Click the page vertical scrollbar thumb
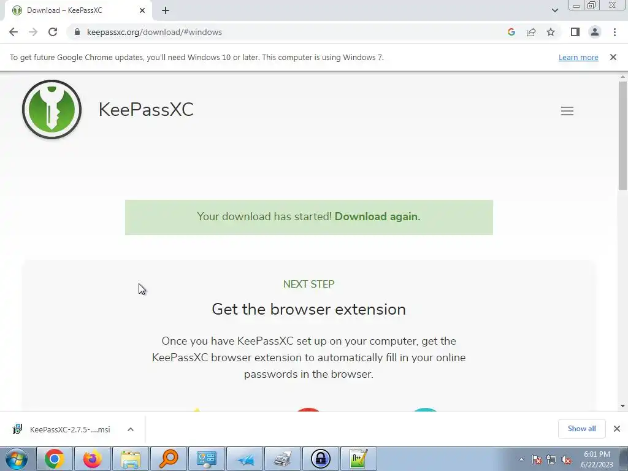This screenshot has height=471, width=628. (622, 136)
